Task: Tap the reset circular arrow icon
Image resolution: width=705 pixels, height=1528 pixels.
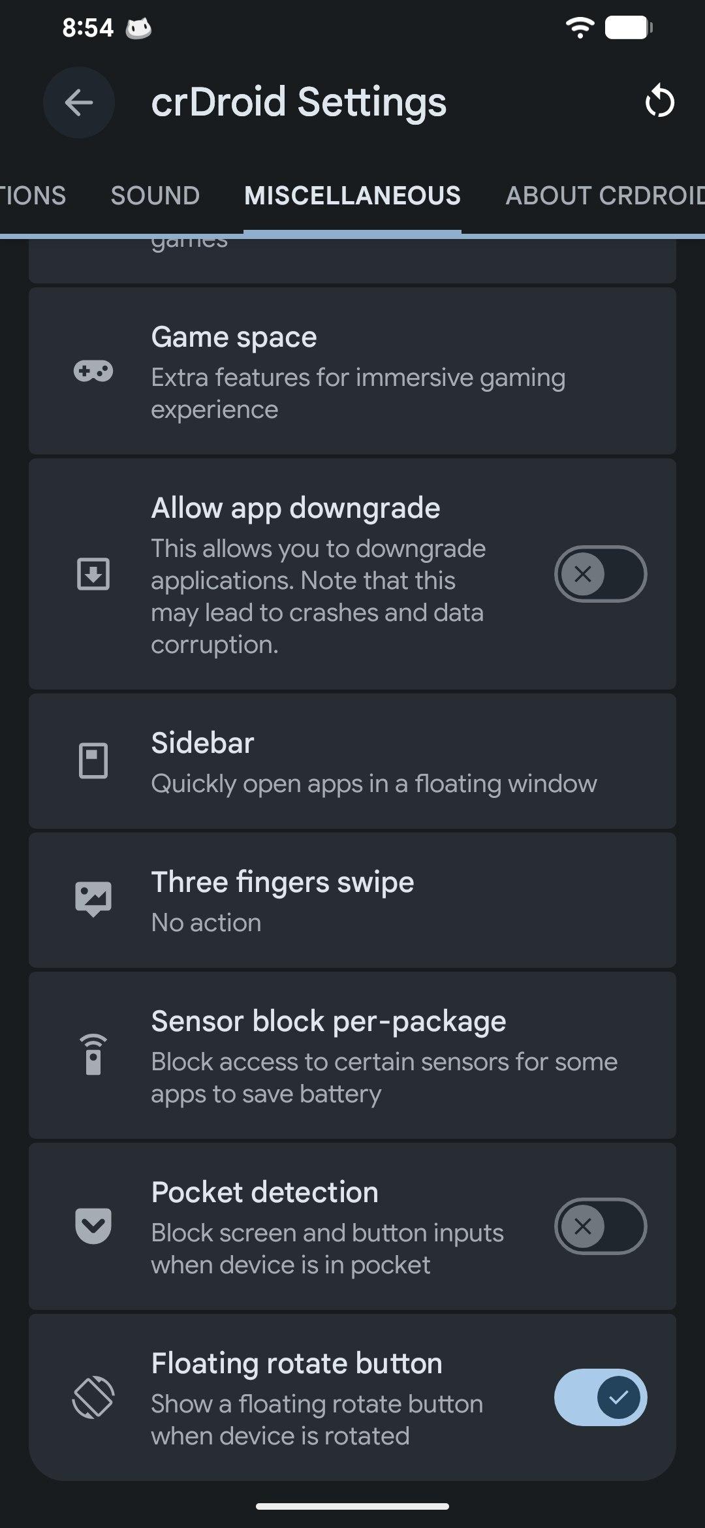Action: point(659,102)
